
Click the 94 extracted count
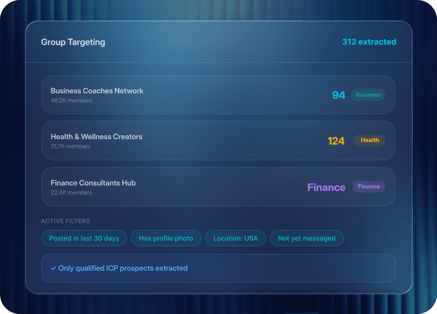tap(339, 95)
